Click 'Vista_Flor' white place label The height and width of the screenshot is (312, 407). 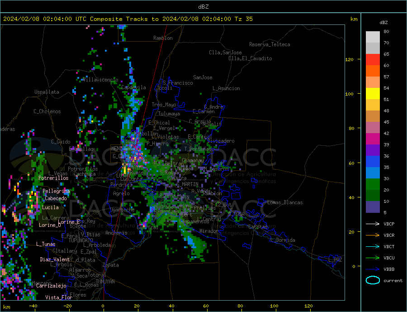[x=59, y=298]
